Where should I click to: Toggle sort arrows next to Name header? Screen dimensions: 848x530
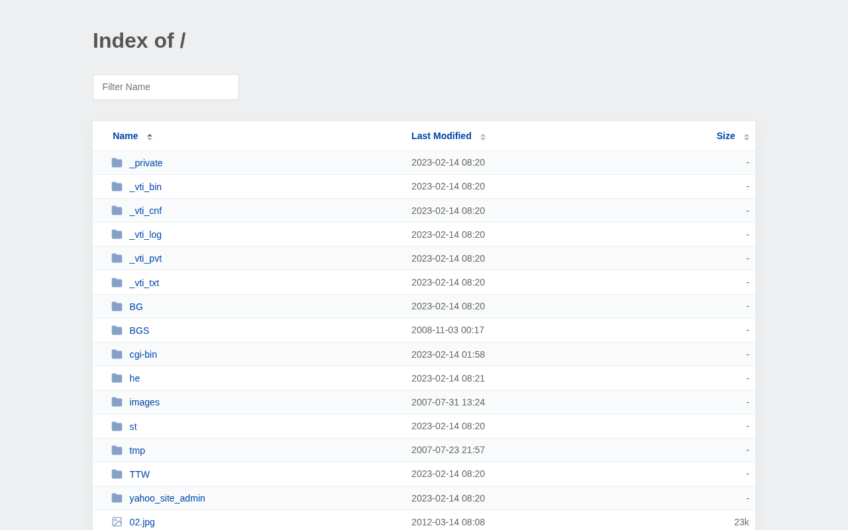[150, 136]
